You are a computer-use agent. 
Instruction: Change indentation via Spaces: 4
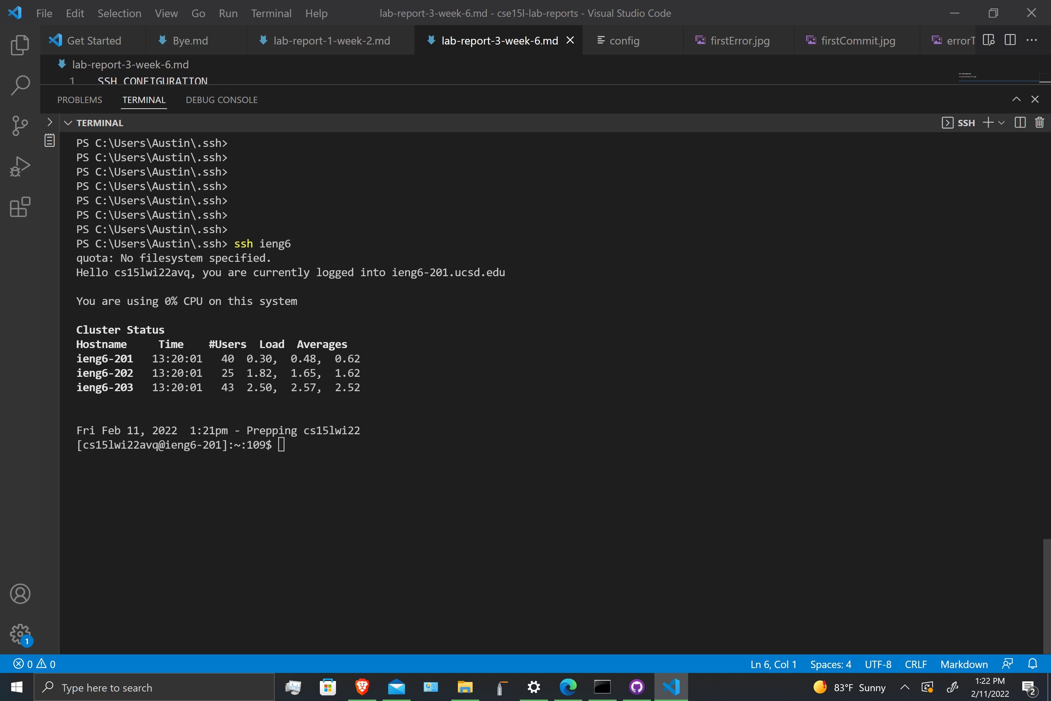(x=830, y=664)
